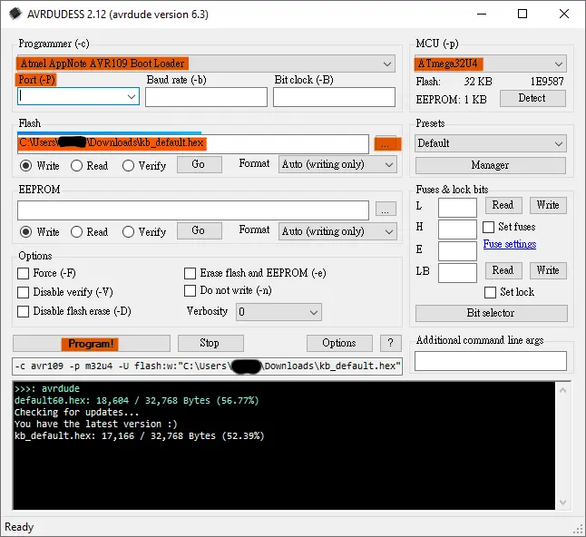Select the Flash Write radio button
The height and width of the screenshot is (537, 586).
point(25,166)
